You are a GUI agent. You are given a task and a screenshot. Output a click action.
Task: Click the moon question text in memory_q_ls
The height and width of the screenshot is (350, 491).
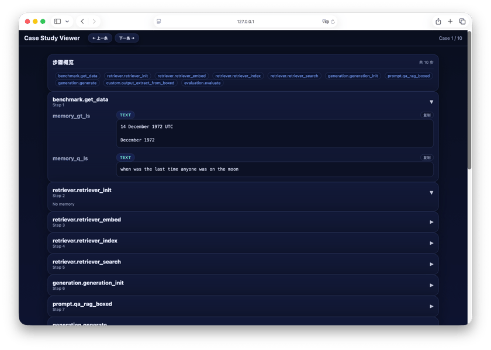(179, 169)
